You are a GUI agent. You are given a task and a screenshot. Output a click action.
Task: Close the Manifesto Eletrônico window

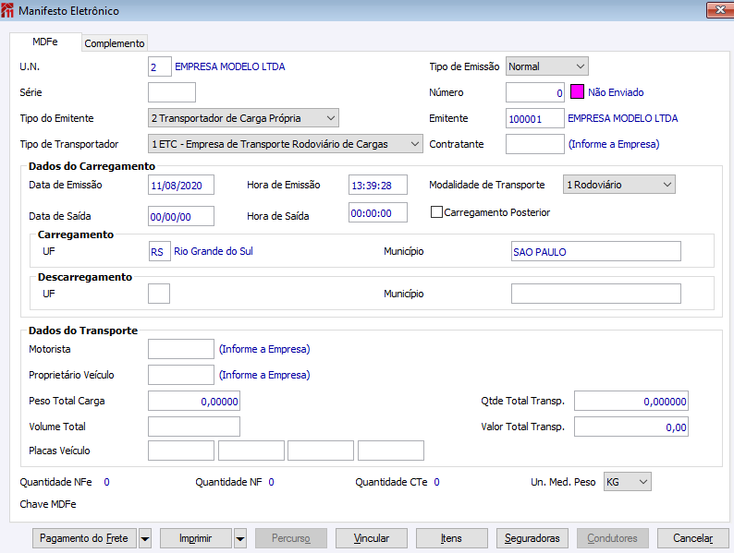[719, 11]
